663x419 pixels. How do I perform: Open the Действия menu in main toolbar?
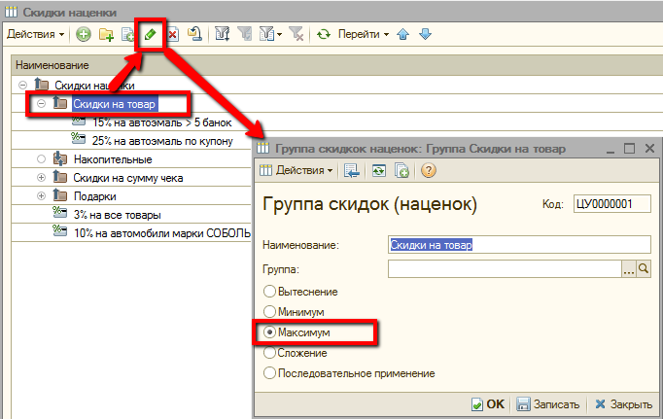coord(35,35)
